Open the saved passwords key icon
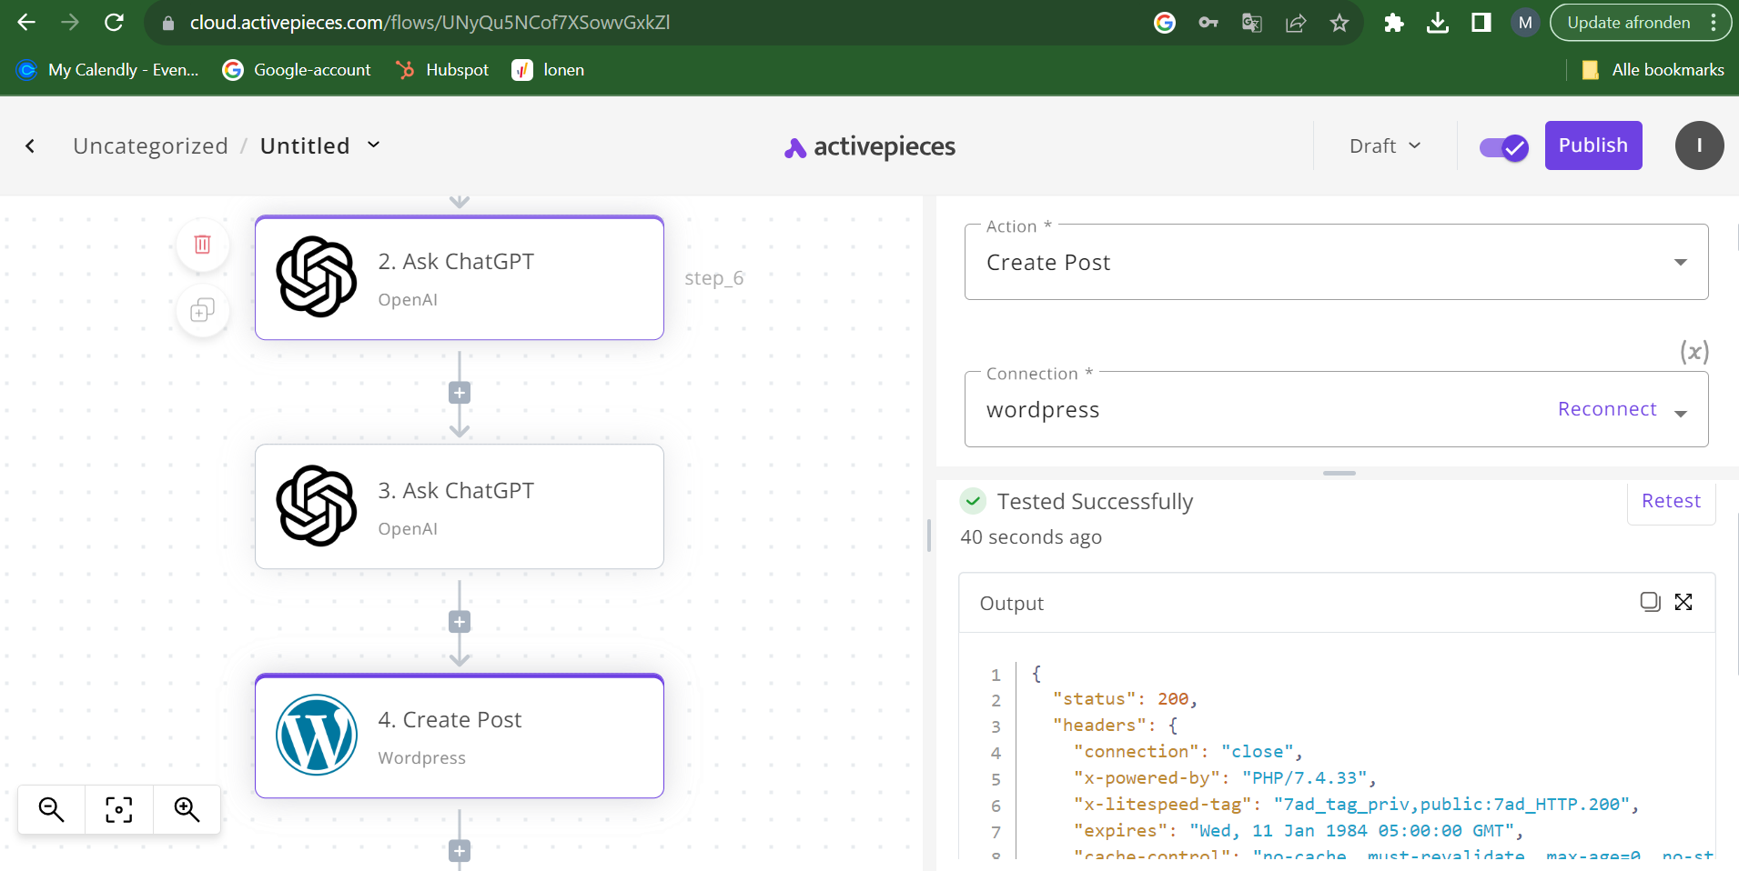The height and width of the screenshot is (871, 1739). point(1208,23)
